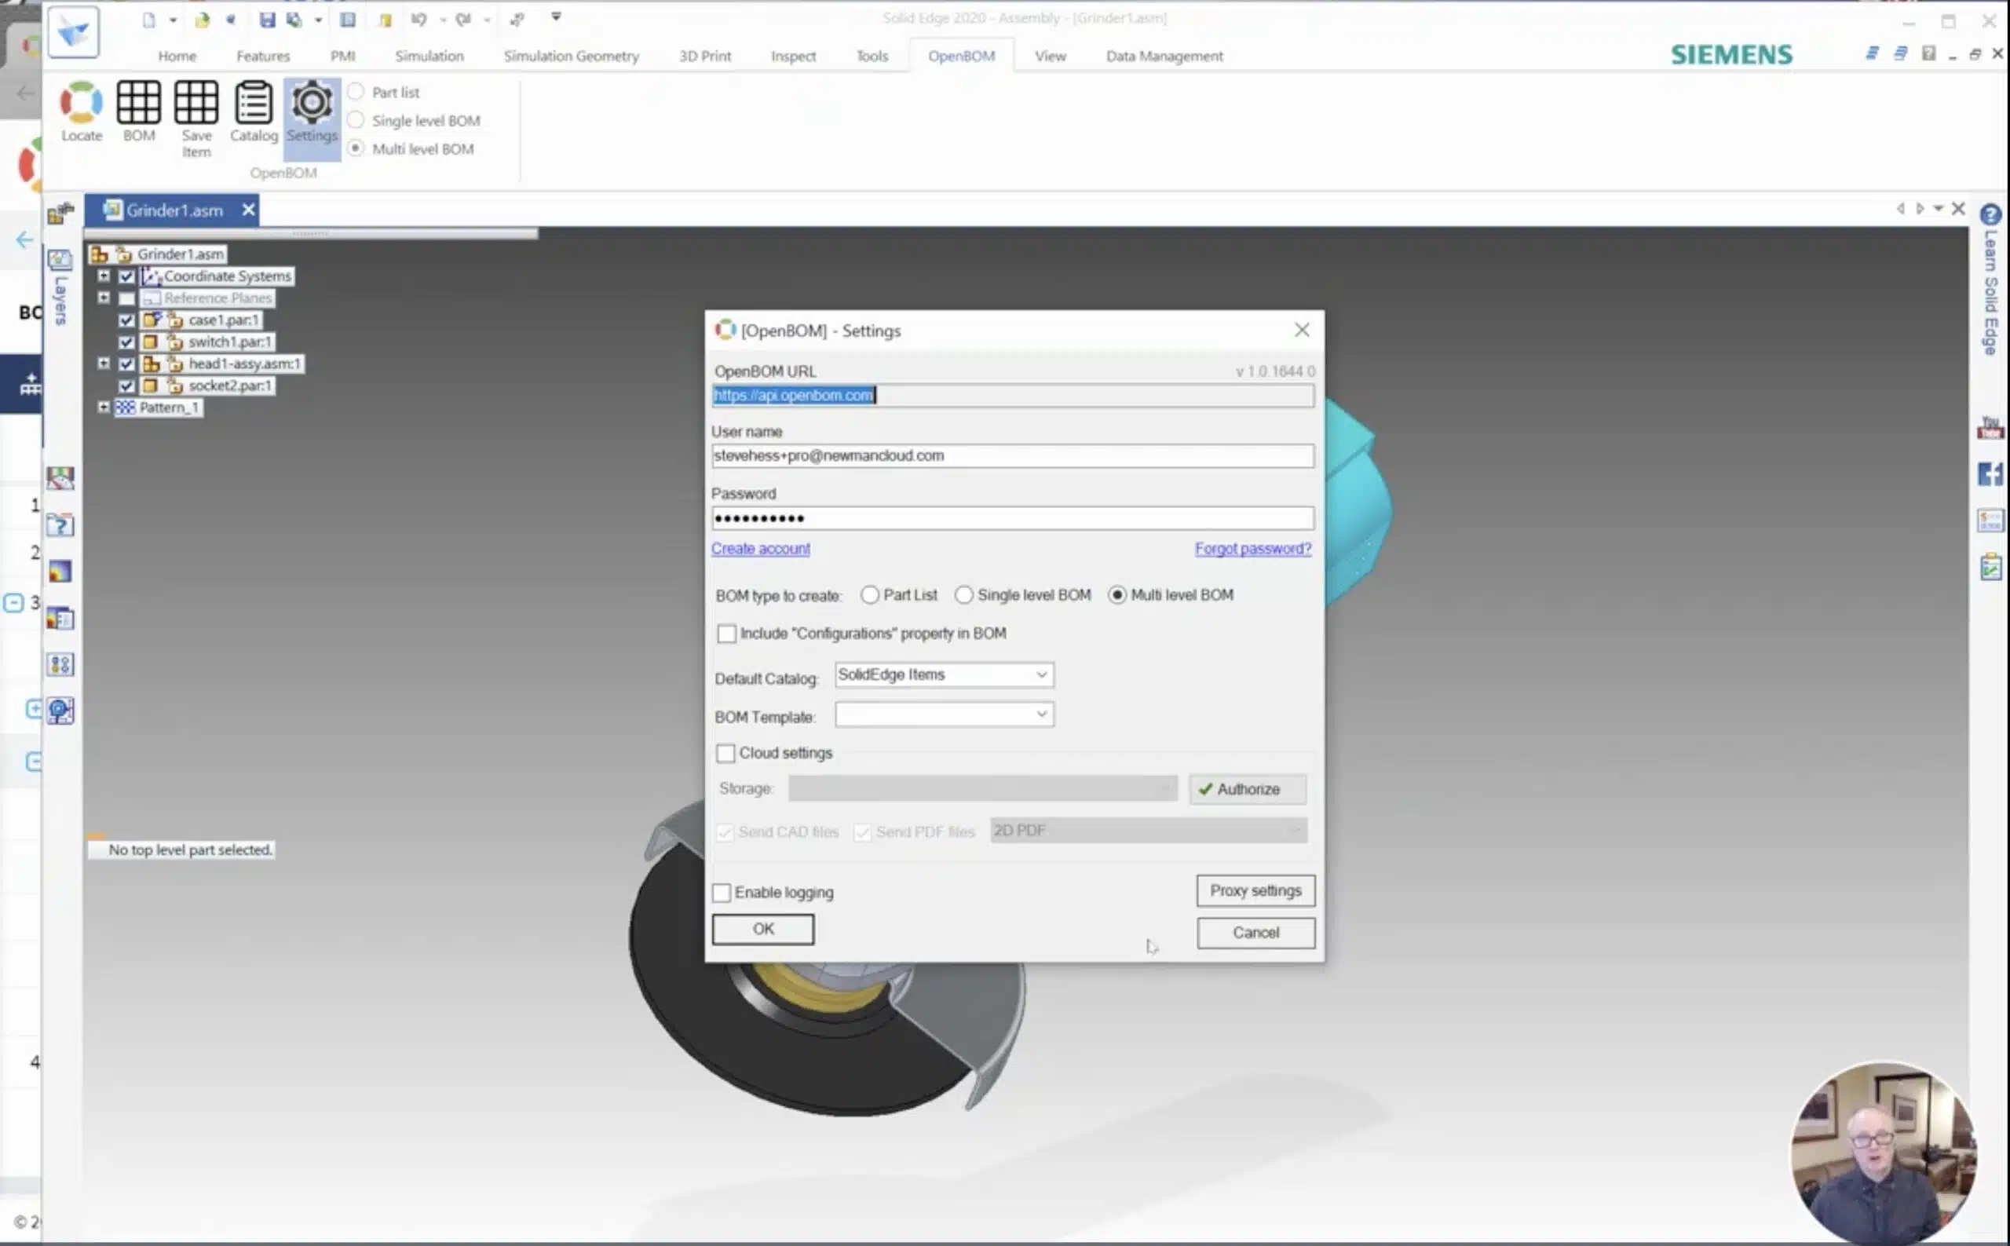Open the Default Catalog dropdown

coord(944,675)
